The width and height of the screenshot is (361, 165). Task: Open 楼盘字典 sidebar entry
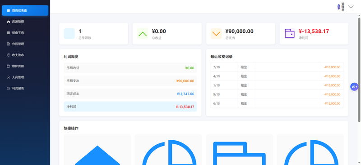25,32
